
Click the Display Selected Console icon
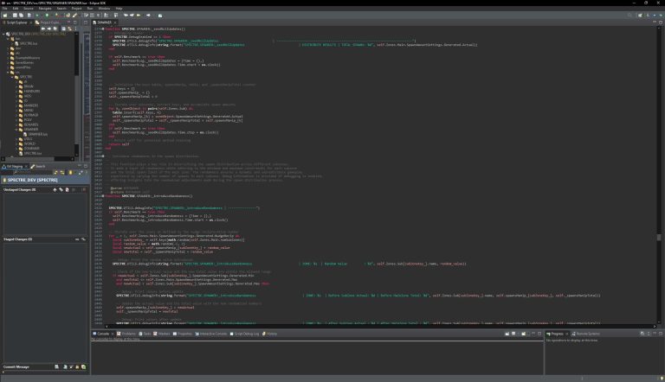click(x=513, y=334)
